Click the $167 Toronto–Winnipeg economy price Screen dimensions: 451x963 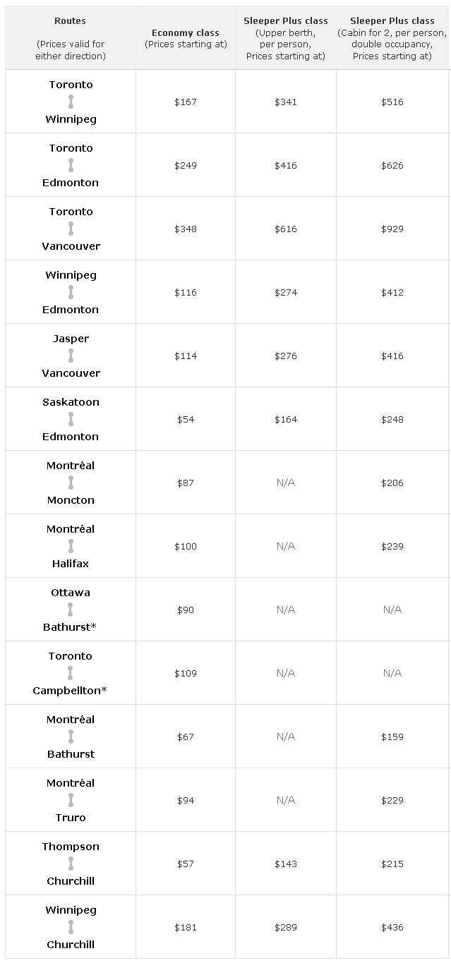pos(186,102)
